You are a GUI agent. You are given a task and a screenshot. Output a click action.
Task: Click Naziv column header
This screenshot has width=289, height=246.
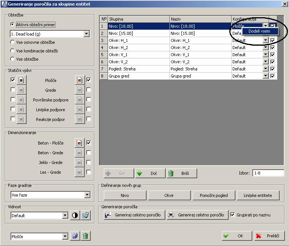click(x=200, y=19)
